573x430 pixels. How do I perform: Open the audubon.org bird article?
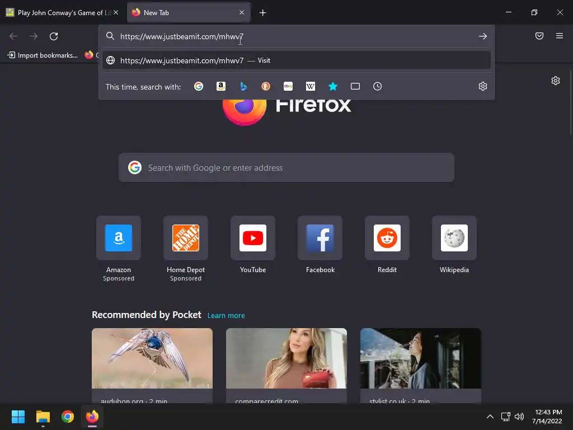point(152,366)
